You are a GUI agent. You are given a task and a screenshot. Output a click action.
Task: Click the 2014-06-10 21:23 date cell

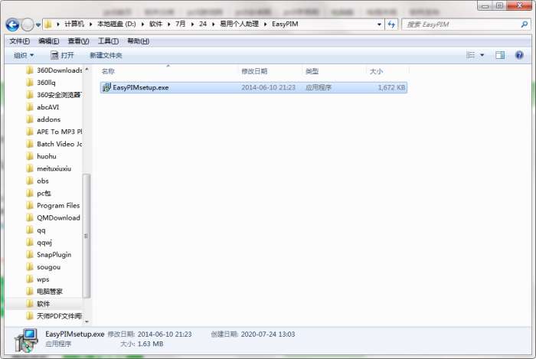[268, 87]
